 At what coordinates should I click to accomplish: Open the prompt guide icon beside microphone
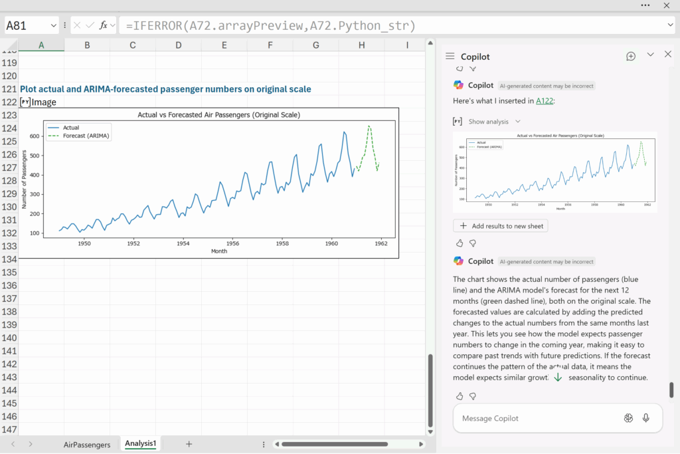[x=628, y=418]
